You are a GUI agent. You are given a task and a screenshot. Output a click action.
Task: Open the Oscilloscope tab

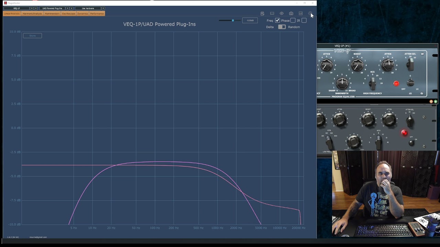[68, 13]
